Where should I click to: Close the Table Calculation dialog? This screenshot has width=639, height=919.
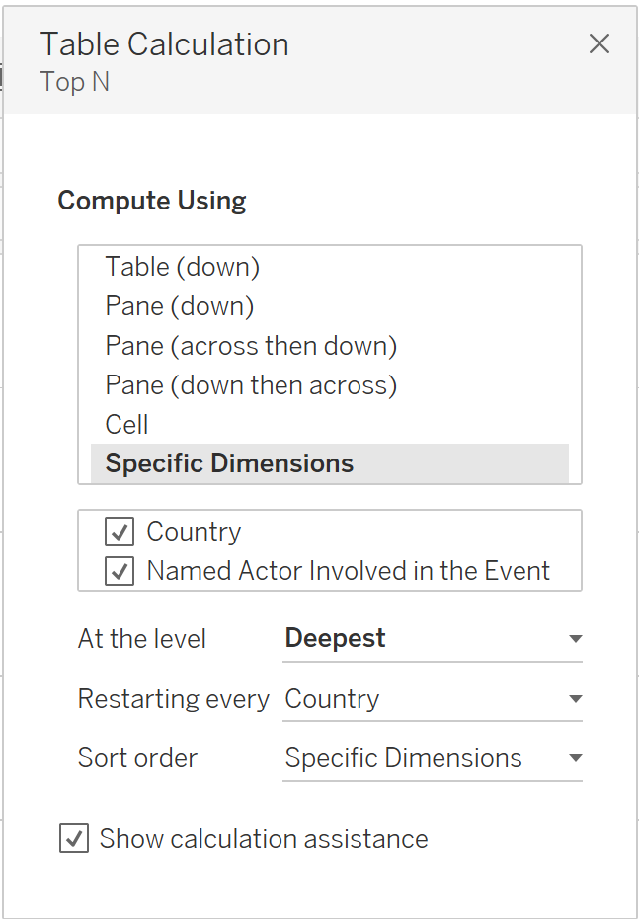coord(599,43)
